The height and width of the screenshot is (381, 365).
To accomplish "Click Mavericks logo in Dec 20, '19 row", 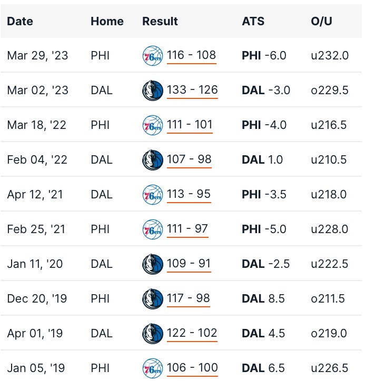I will click(152, 299).
